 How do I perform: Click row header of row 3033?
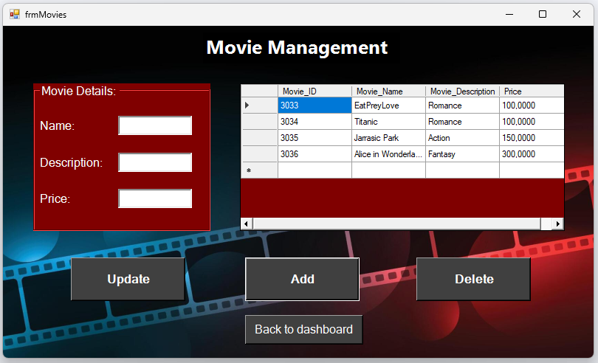point(259,106)
